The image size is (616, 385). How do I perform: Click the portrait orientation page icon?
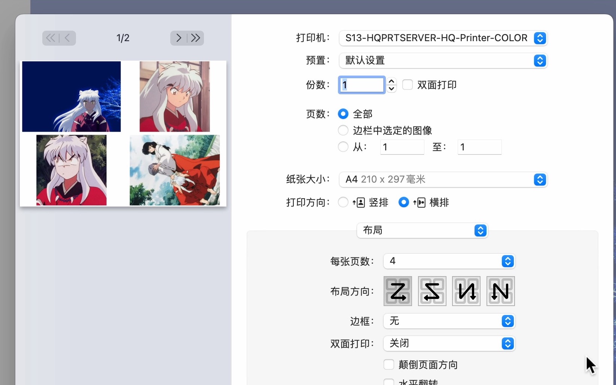(359, 202)
